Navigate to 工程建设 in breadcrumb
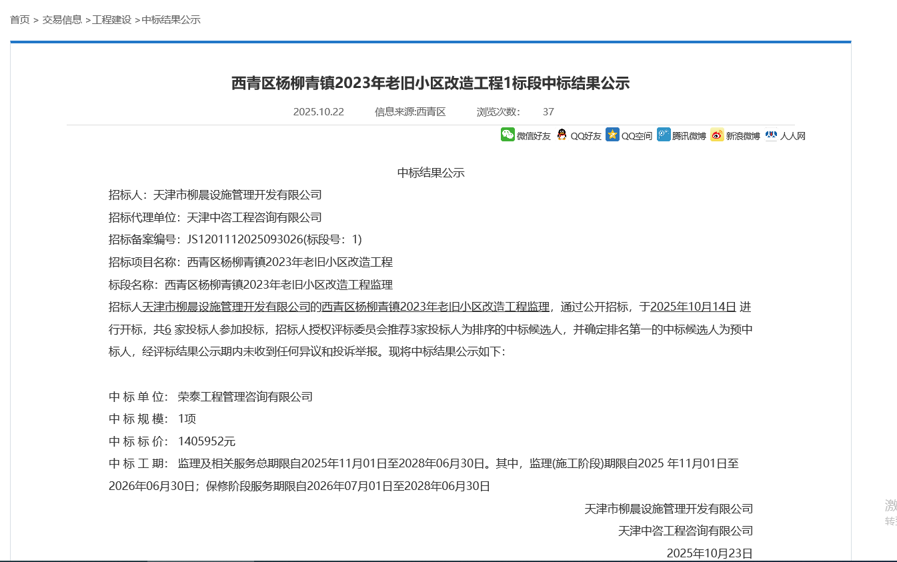897x562 pixels. tap(111, 20)
